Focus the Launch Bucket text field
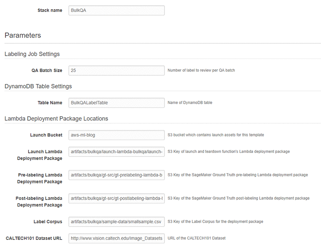The height and width of the screenshot is (251, 321). [116, 135]
